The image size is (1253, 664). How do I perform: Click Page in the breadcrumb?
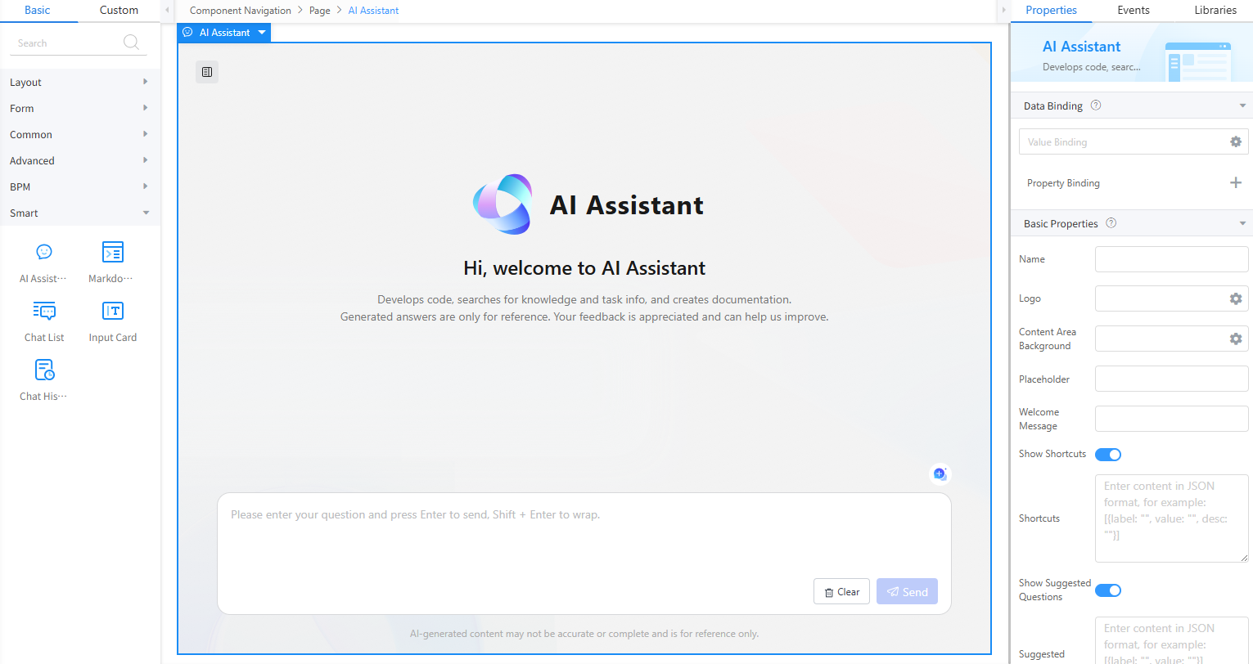coord(320,11)
